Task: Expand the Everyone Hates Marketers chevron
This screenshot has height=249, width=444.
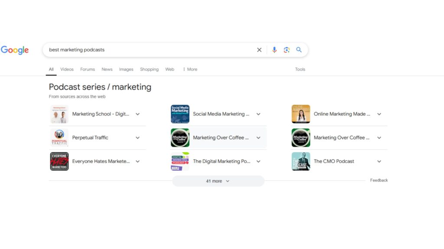Action: (137, 162)
